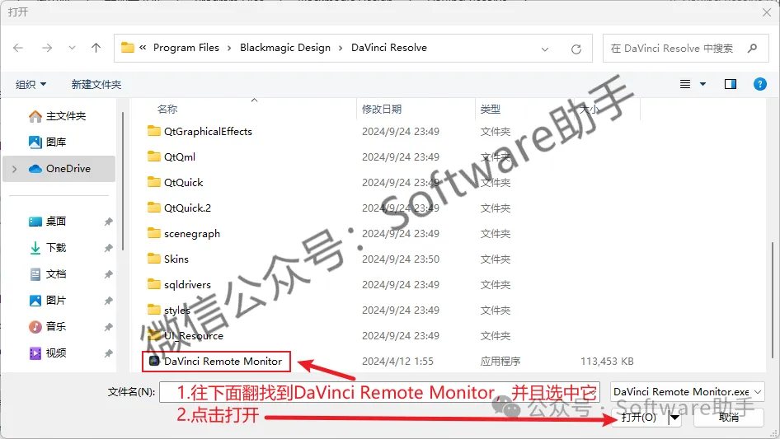Select DaVinci Resolve breadcrumb segment

(389, 48)
